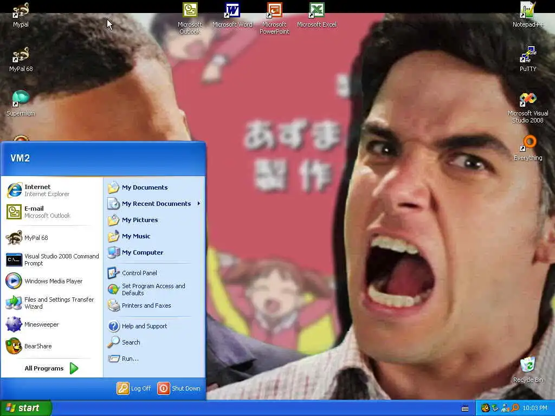Open My Documents folder
The image size is (555, 416).
coord(154,187)
